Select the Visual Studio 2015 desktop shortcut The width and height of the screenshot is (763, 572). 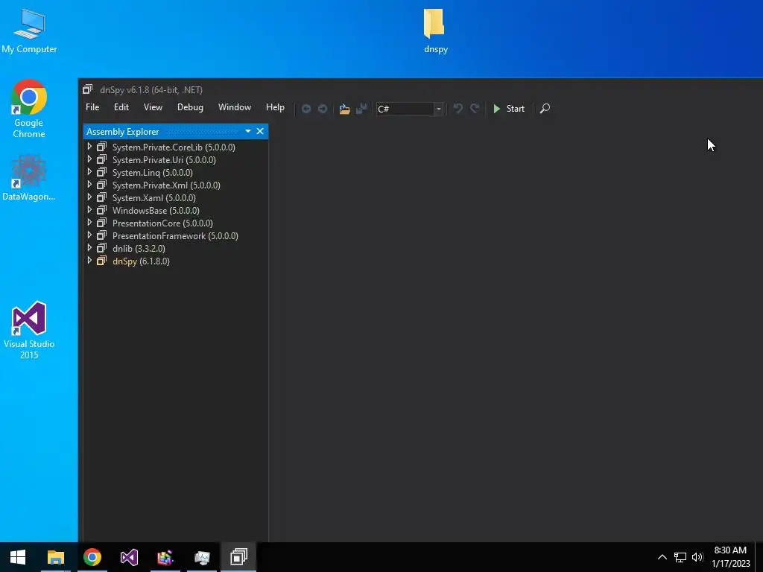point(29,330)
